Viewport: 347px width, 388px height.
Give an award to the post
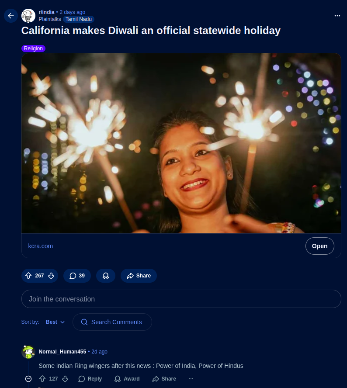point(105,276)
